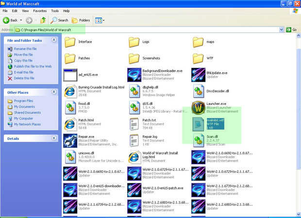
Task: Select the Repair.exe wrench icon
Action: coord(70,141)
